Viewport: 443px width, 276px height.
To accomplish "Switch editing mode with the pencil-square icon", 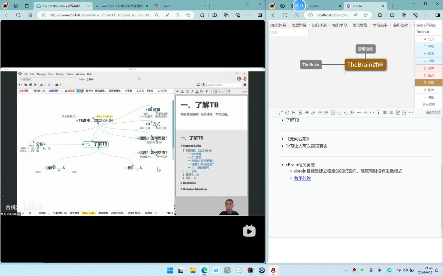I will pos(398,112).
